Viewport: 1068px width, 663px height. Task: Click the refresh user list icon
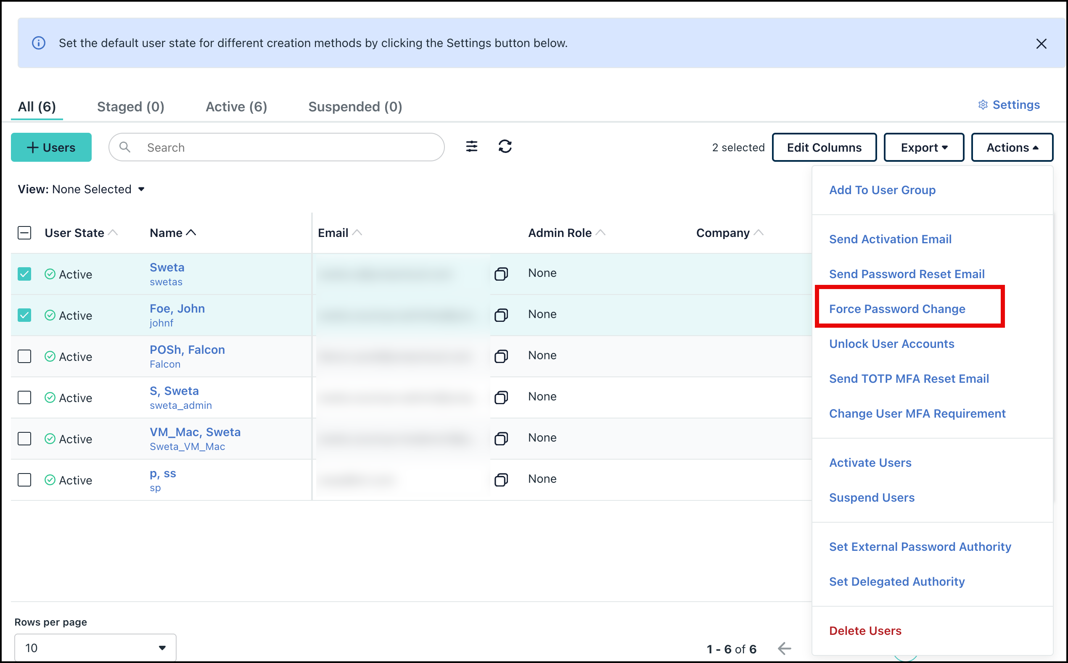pyautogui.click(x=505, y=147)
